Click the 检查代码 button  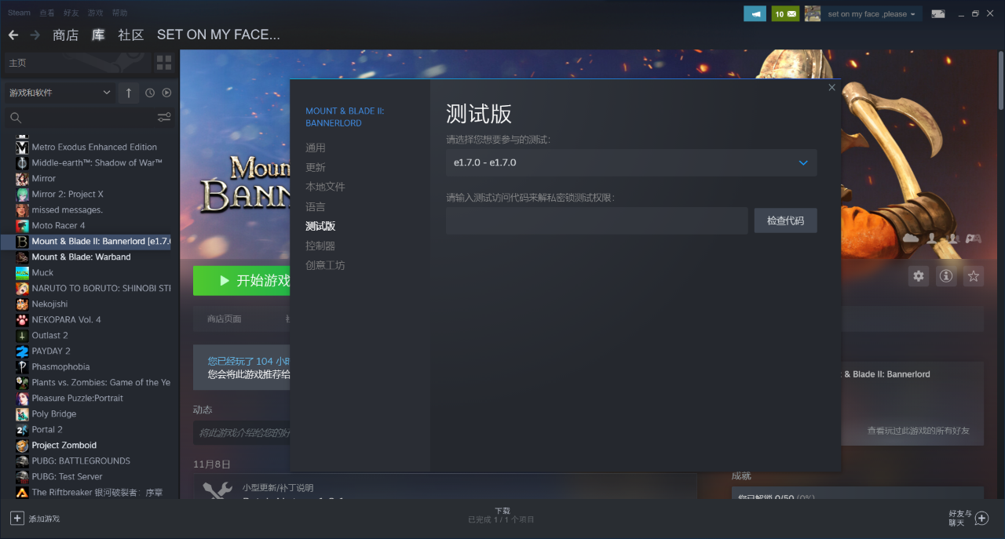[785, 220]
